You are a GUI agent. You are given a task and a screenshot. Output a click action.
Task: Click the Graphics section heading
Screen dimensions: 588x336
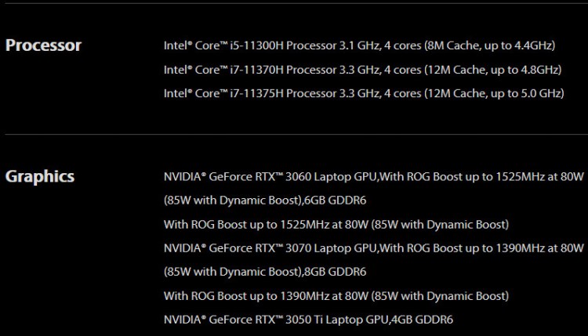coord(40,176)
